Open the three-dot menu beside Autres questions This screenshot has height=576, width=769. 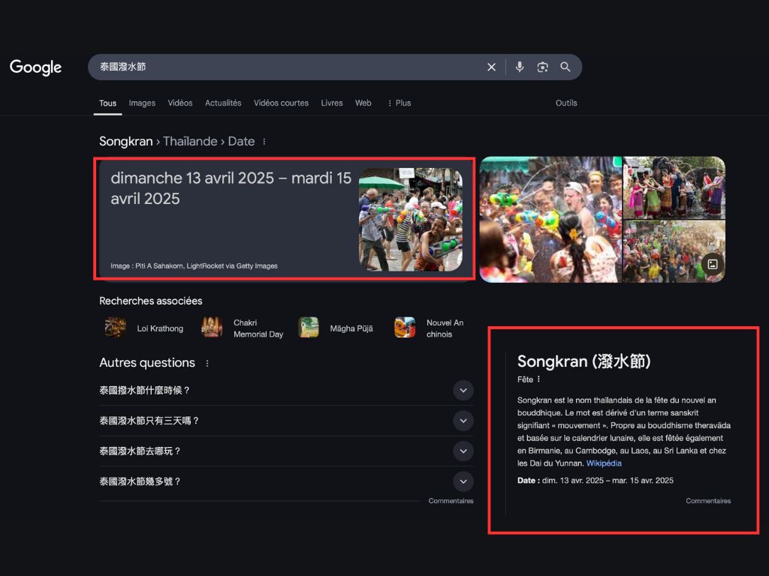click(207, 364)
